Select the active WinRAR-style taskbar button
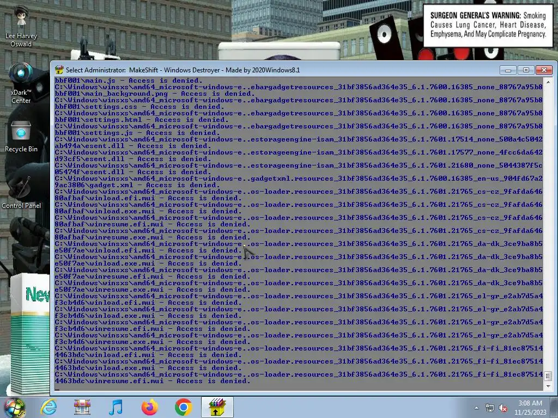 coord(217,407)
